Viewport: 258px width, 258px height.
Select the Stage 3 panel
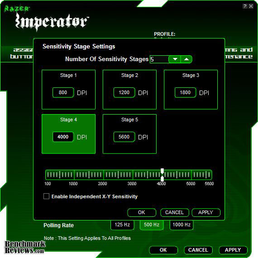[x=191, y=90]
